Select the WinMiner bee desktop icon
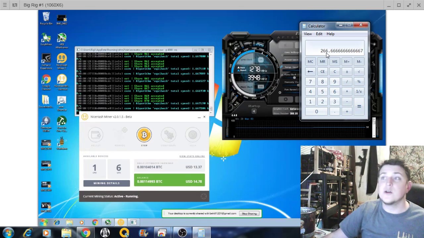This screenshot has height=238, width=424. click(62, 143)
